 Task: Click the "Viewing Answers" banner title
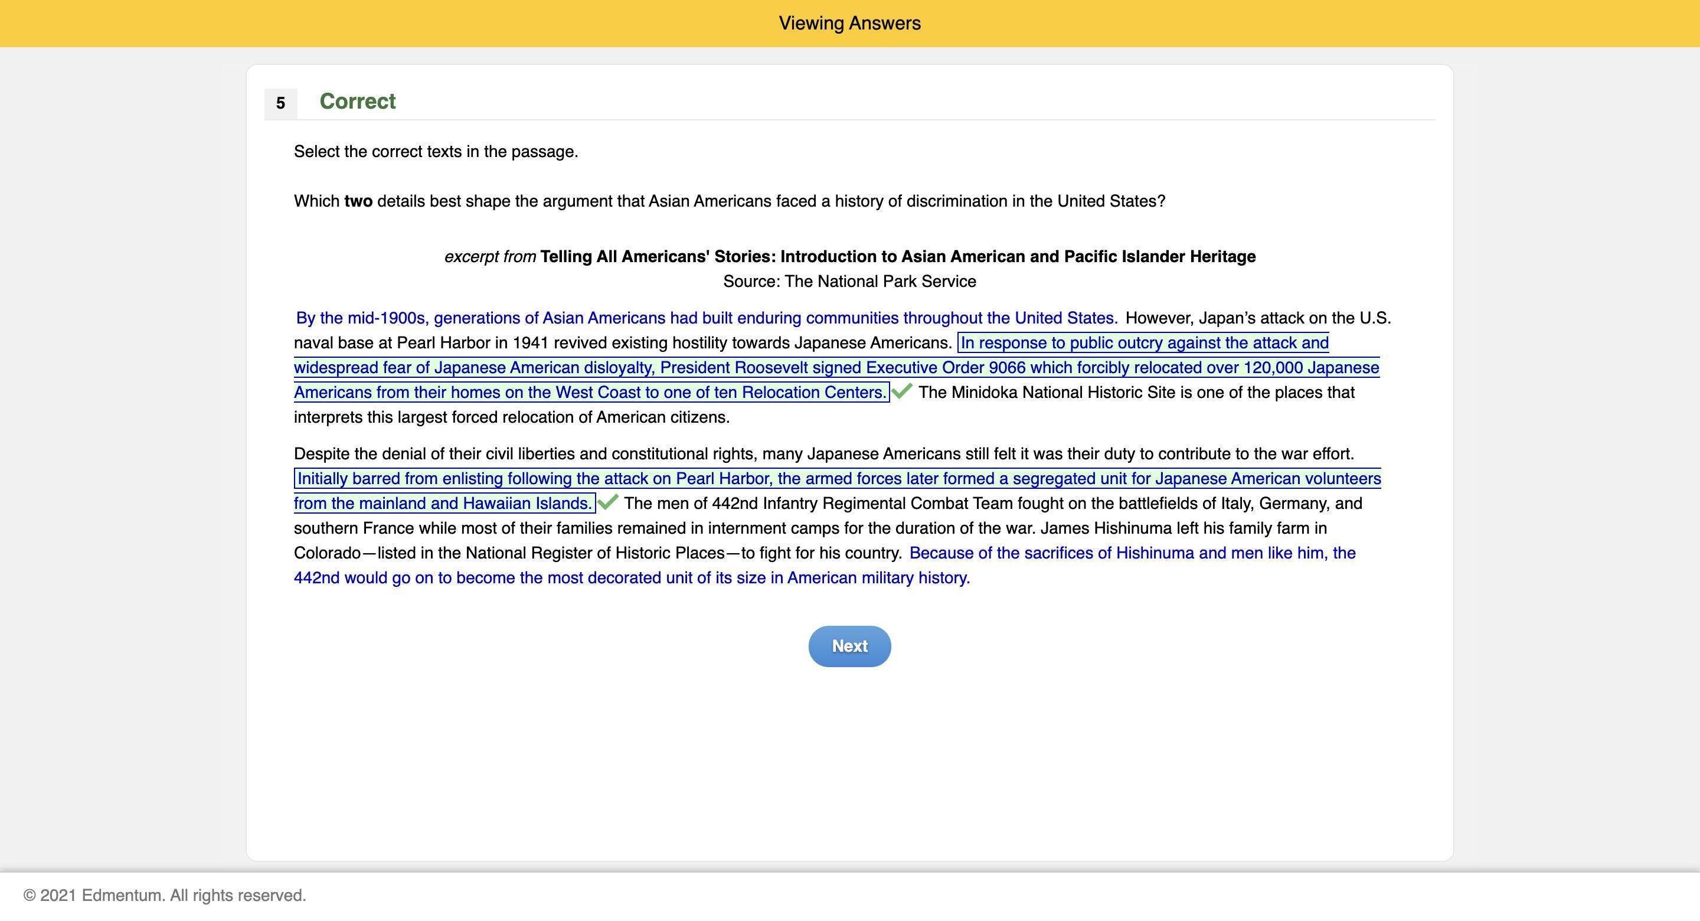pos(849,23)
